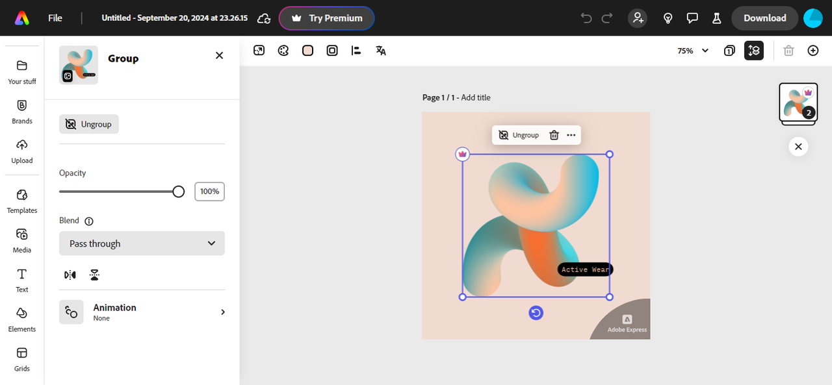Screen dimensions: 832x385
Task: Click the opacity slider handle
Action: 178,192
